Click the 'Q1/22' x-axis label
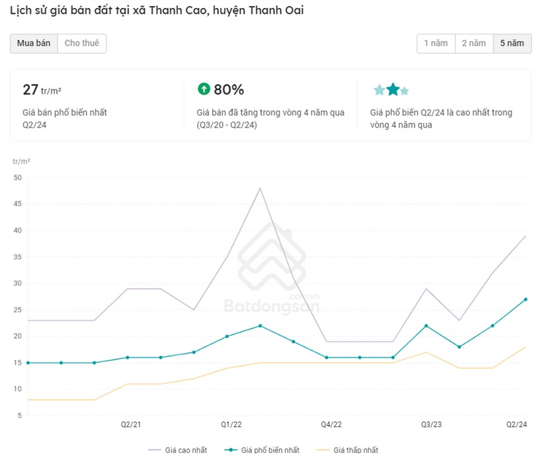This screenshot has height=476, width=539. 231,424
